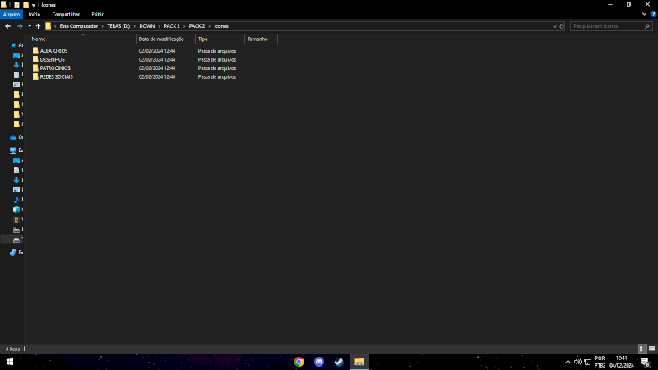
Task: Select This PC monitor icon in sidebar
Action: (13, 150)
